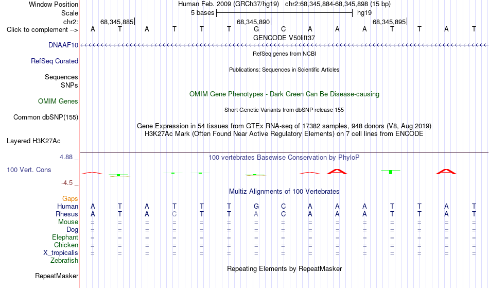The width and height of the screenshot is (489, 288).
Task: Click the Layered H3K27Ac track label
Action: pyautogui.click(x=33, y=141)
